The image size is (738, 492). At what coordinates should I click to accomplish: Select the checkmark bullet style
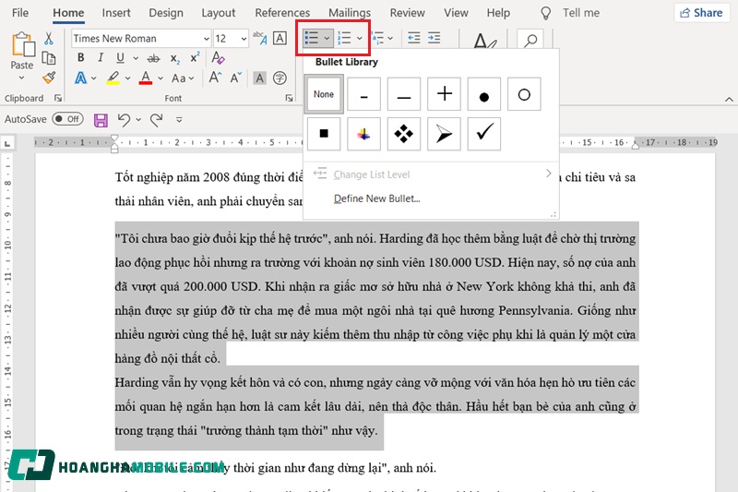483,134
